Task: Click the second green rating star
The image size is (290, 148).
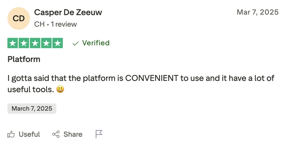Action: [x=24, y=43]
